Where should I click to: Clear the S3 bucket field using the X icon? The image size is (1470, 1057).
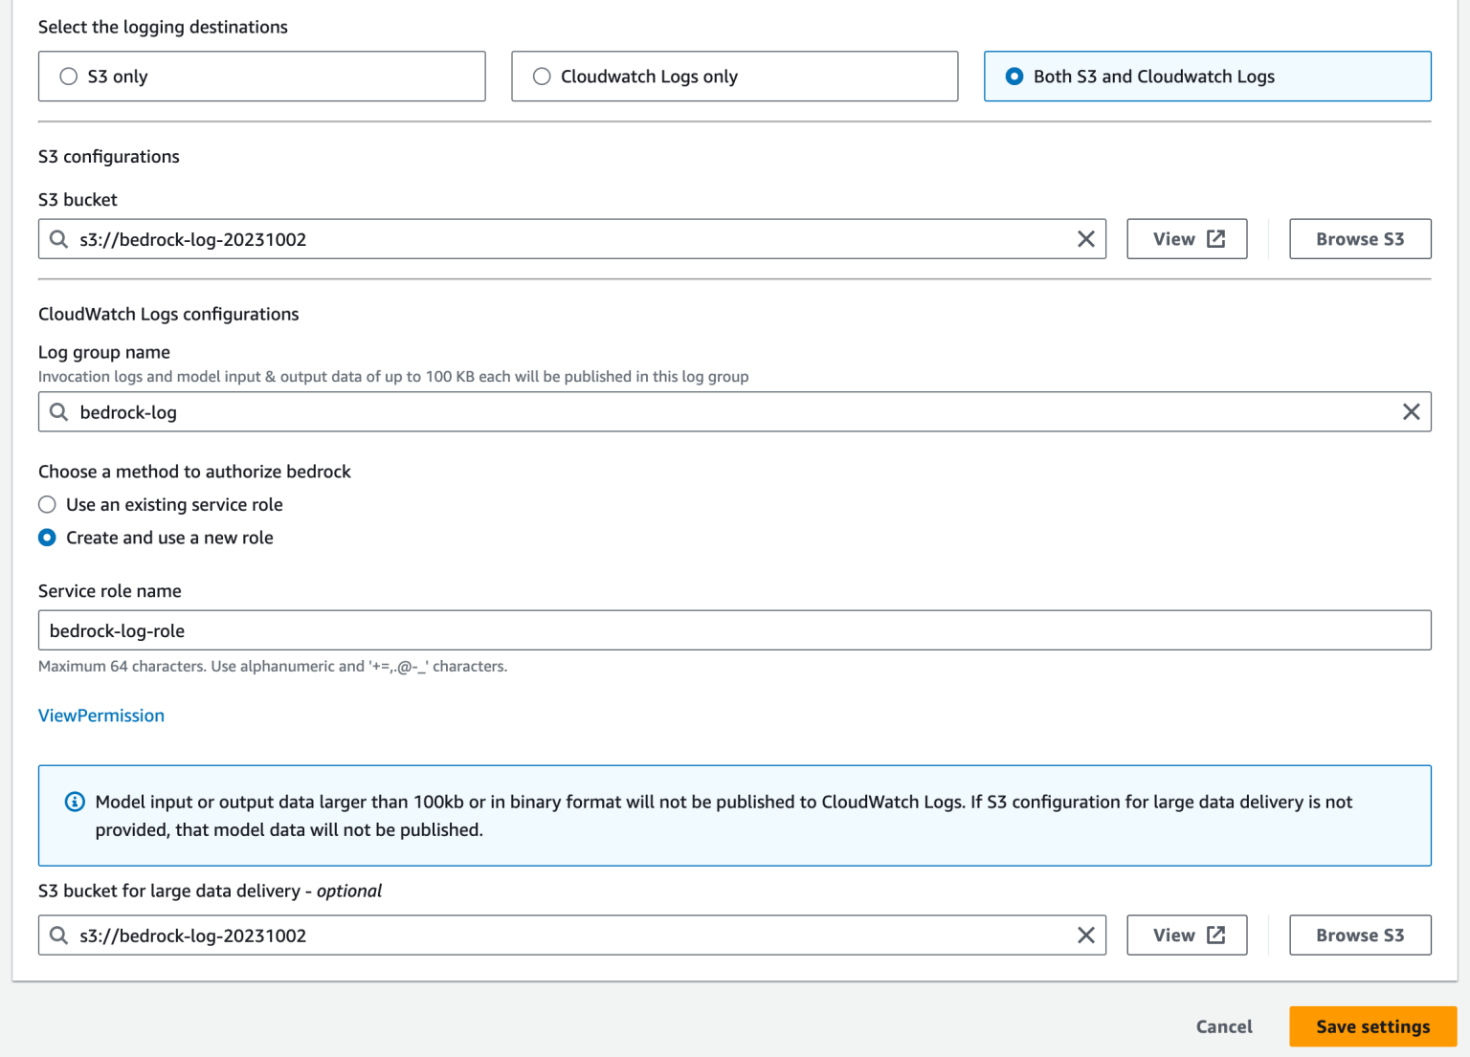tap(1085, 239)
